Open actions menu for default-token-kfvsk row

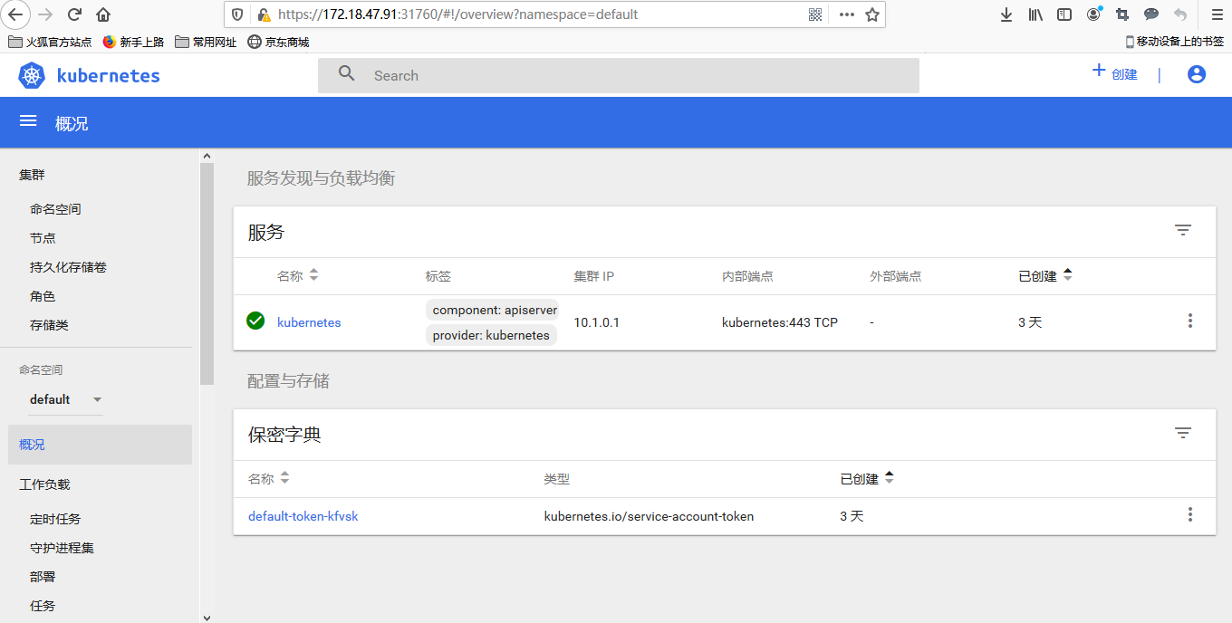click(x=1190, y=514)
